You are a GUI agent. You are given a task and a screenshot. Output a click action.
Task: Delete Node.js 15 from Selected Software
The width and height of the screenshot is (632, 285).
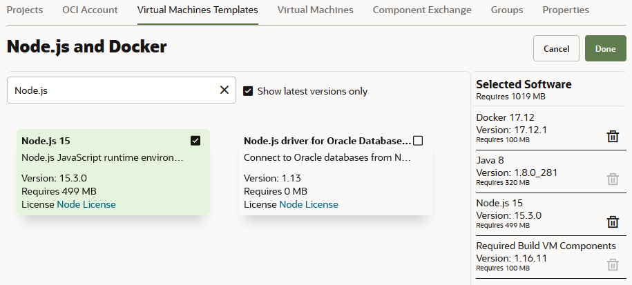click(x=612, y=222)
